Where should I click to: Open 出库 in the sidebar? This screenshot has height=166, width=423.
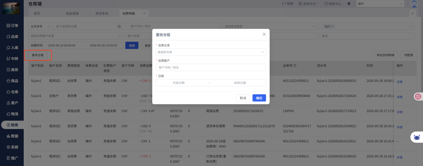(x=12, y=36)
